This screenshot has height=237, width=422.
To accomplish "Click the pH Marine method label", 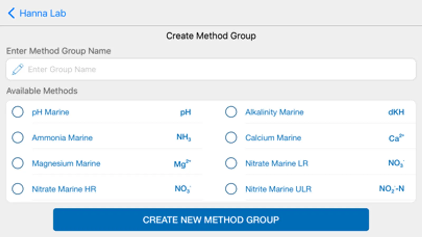I will point(50,112).
